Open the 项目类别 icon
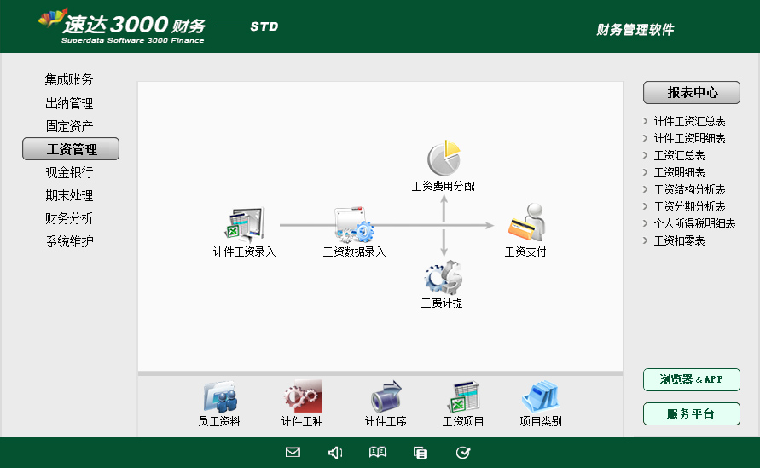The image size is (760, 468). click(540, 397)
